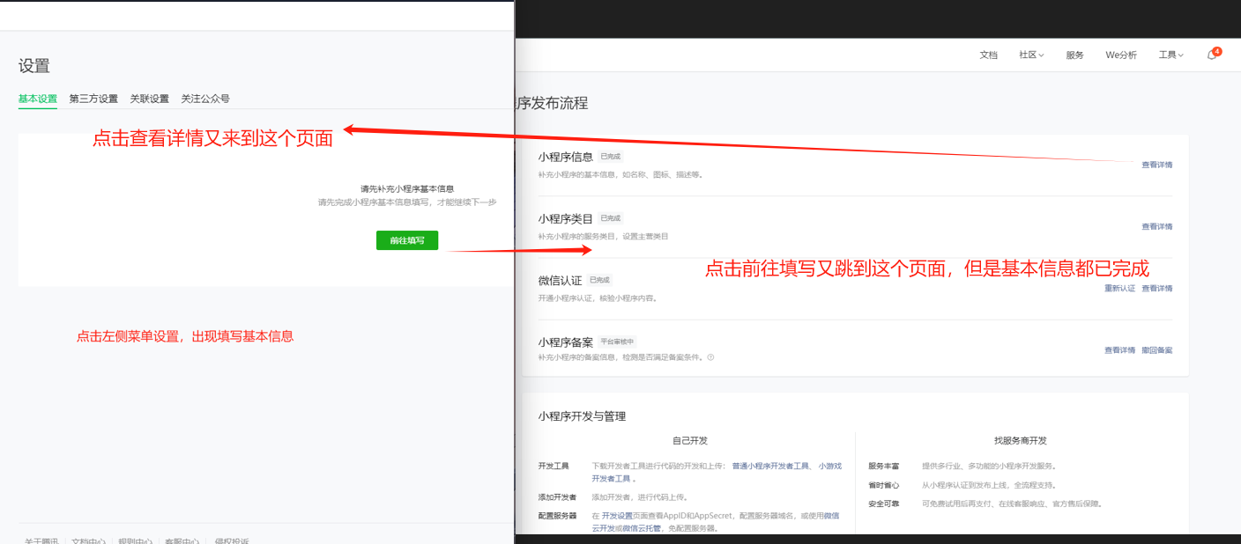
Task: Click the 自己开发 column heading
Action: coord(689,440)
